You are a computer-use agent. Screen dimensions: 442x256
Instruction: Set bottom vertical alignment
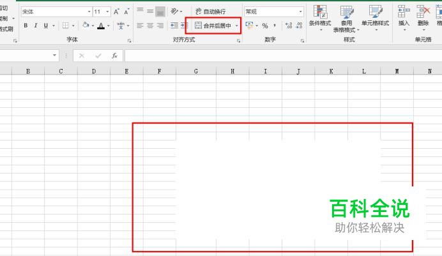click(x=160, y=11)
